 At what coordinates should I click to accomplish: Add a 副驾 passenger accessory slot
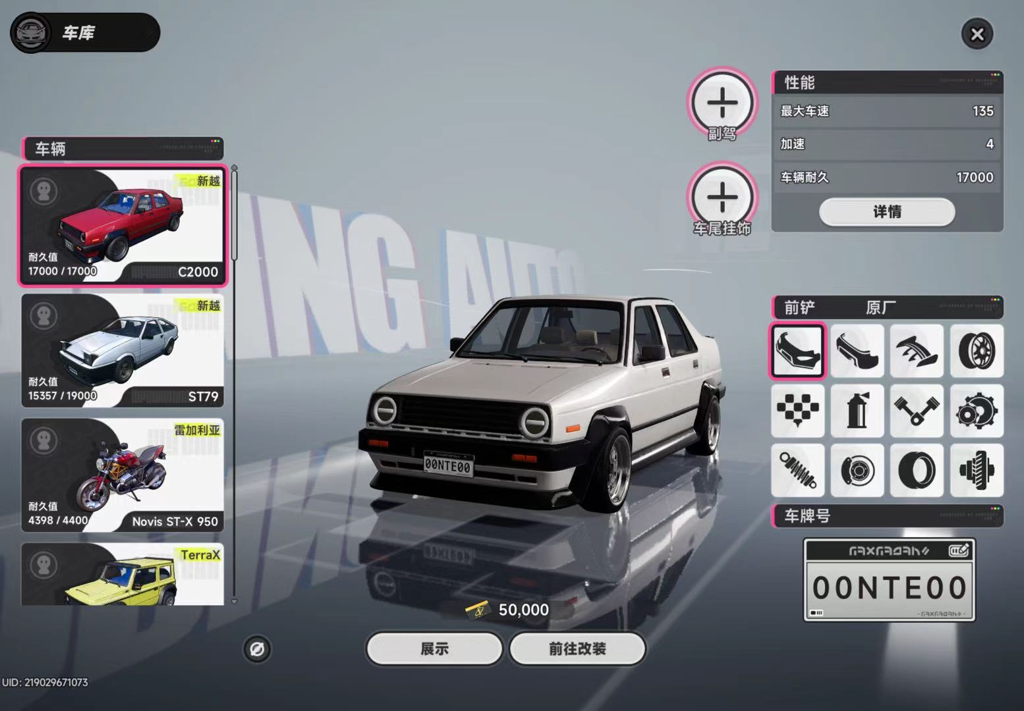(x=723, y=103)
